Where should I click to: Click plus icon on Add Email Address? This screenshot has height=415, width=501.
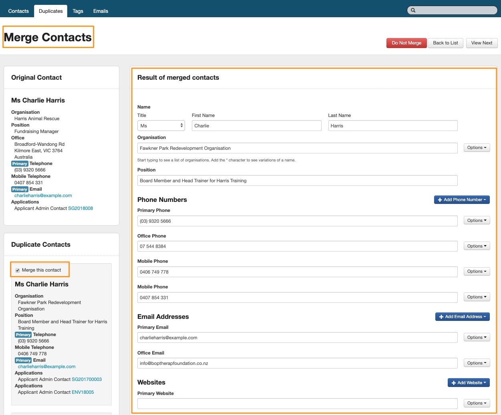[441, 317]
